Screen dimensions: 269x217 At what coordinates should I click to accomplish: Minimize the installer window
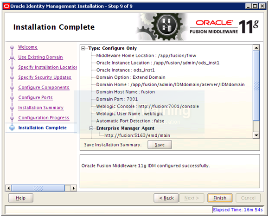(x=248, y=6)
